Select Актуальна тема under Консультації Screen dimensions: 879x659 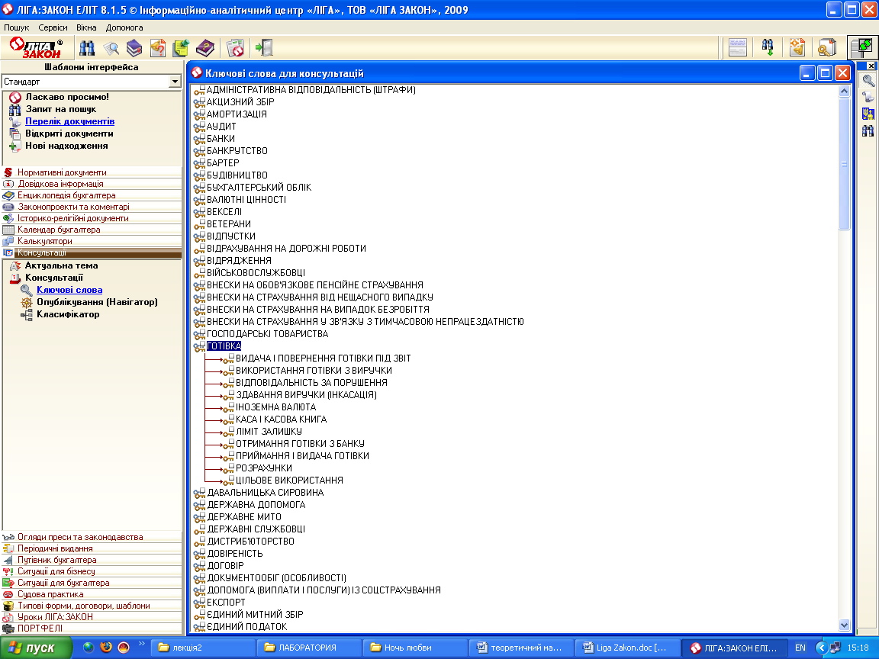pyautogui.click(x=61, y=265)
